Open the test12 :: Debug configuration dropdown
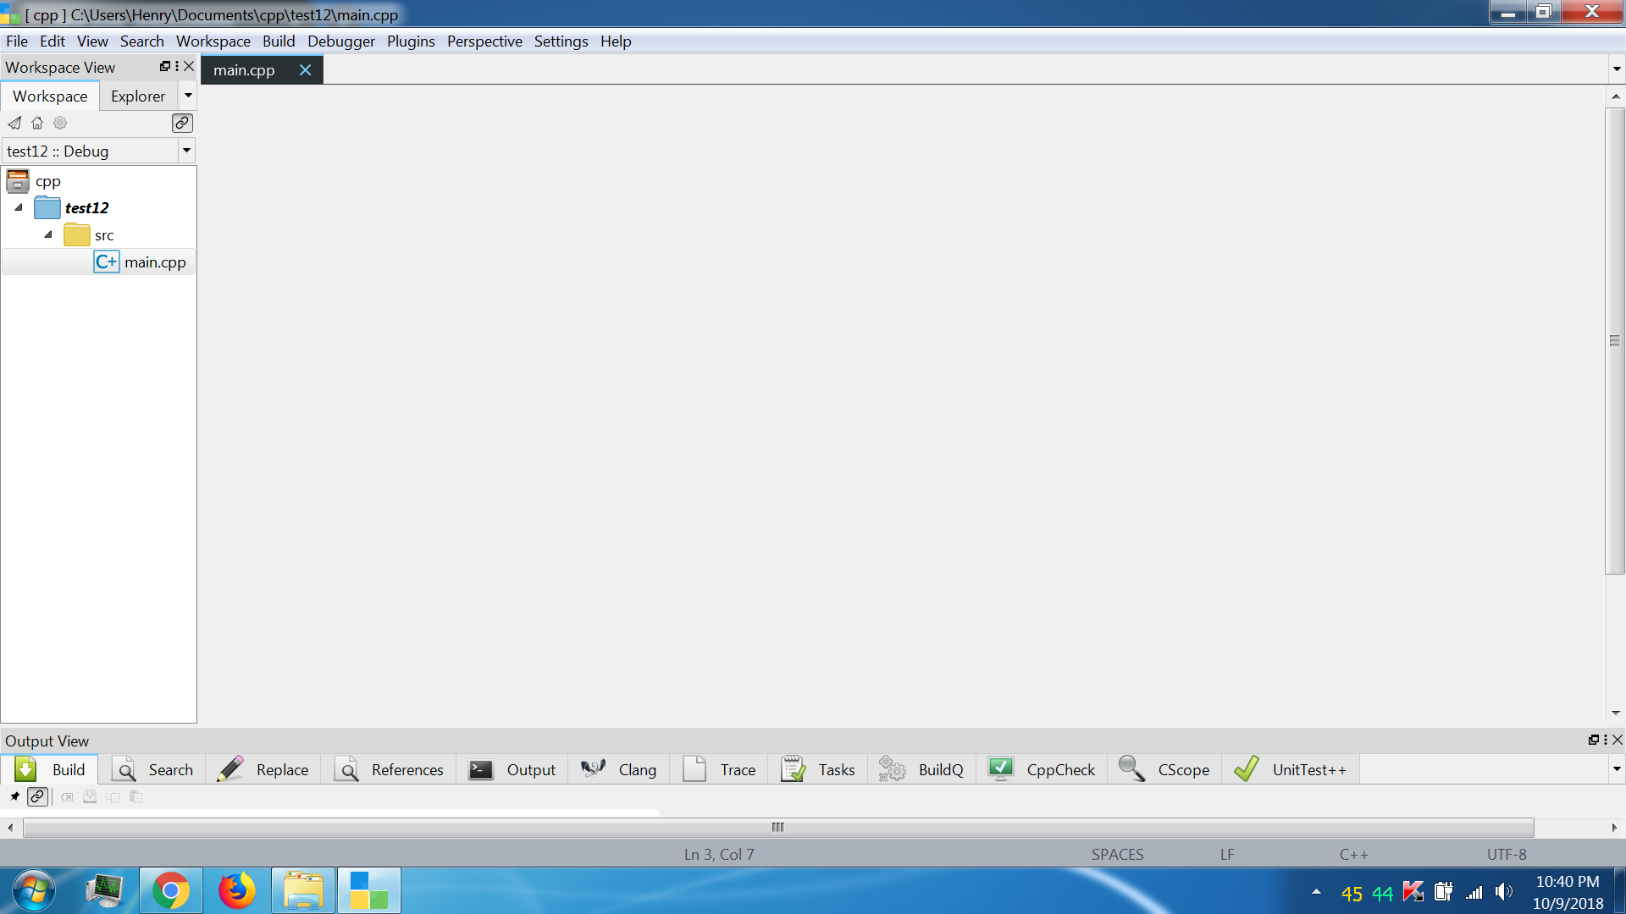Image resolution: width=1626 pixels, height=914 pixels. [x=186, y=151]
